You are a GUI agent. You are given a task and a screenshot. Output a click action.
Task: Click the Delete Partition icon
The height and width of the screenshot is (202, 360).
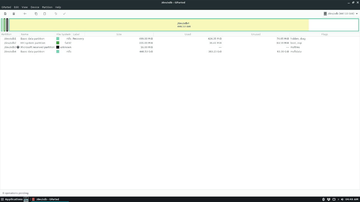[x=14, y=13]
